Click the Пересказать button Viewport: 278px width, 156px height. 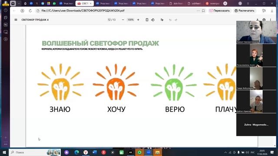220,11
